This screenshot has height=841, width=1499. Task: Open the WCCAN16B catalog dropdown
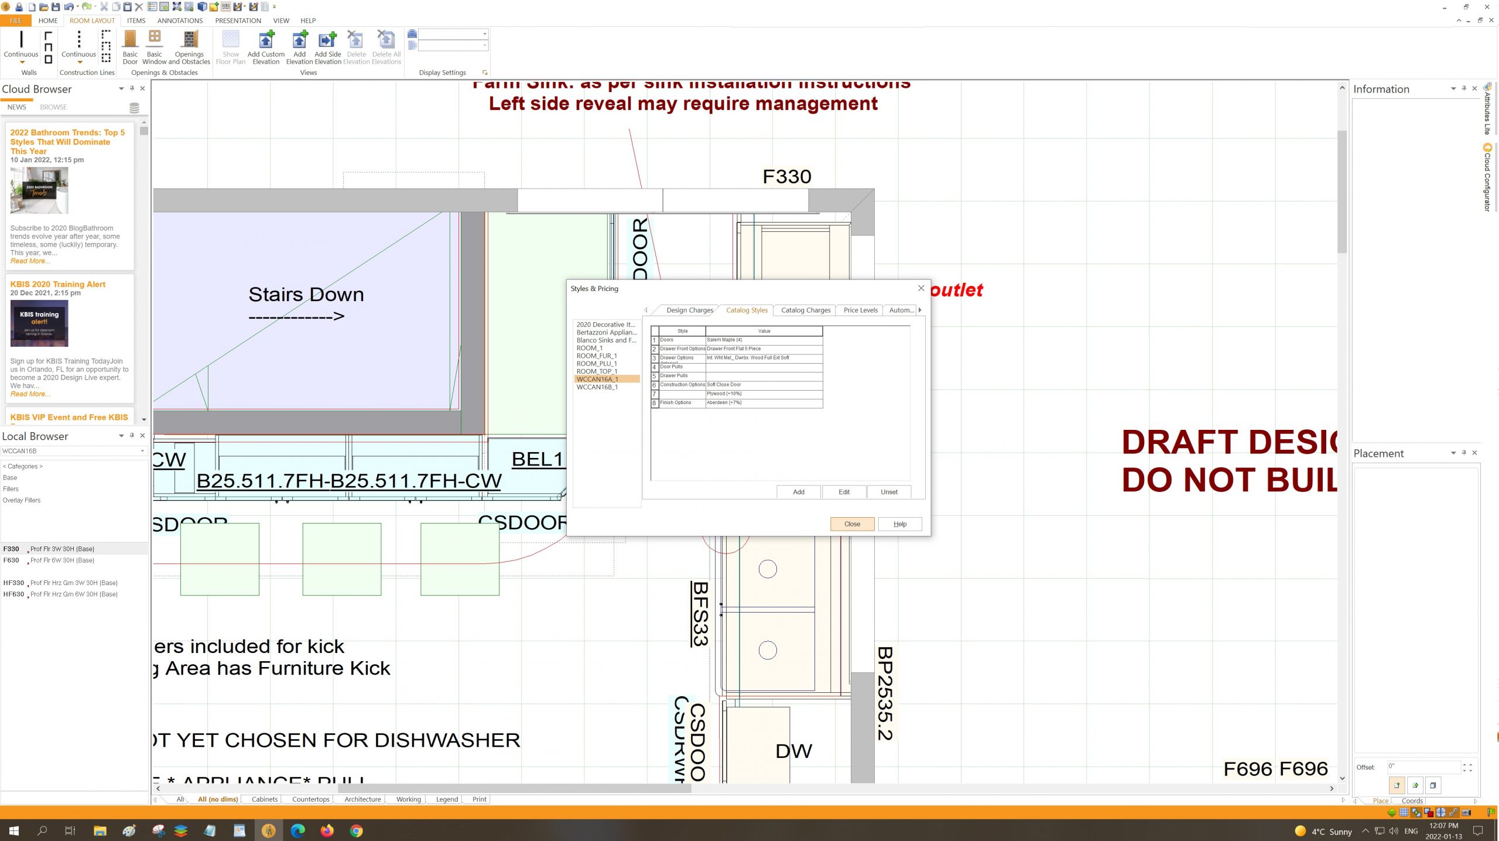click(x=142, y=451)
